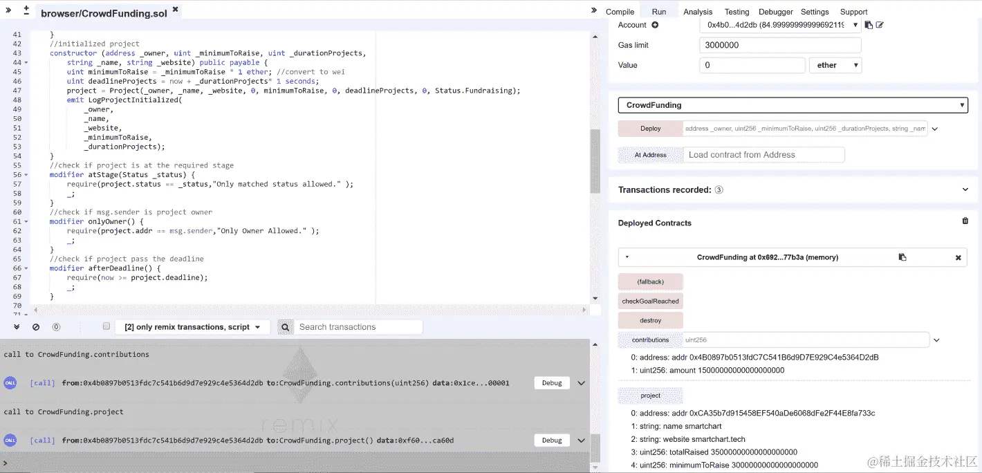
Task: Expand the contributions call log details
Action: click(x=581, y=383)
